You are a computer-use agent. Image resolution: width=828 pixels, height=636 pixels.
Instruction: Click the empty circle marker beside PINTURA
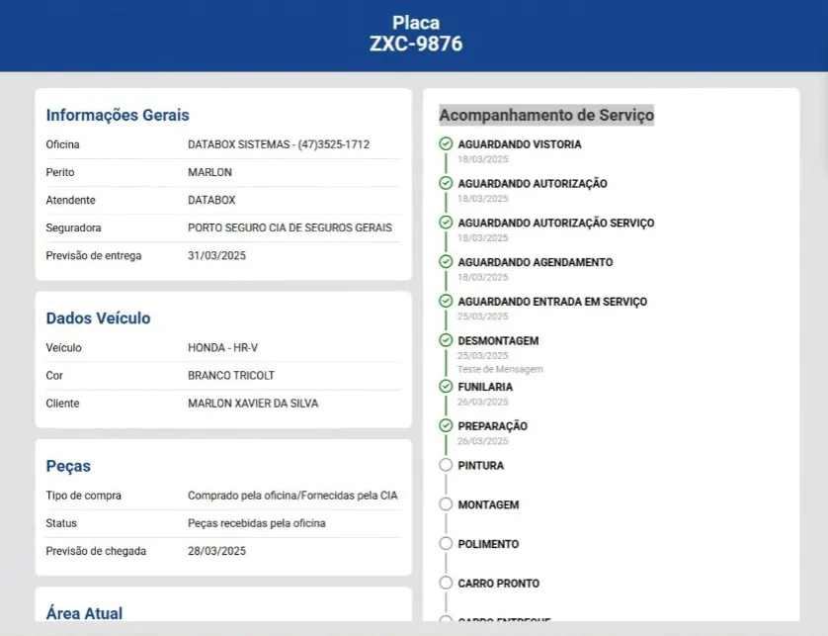[x=446, y=465]
